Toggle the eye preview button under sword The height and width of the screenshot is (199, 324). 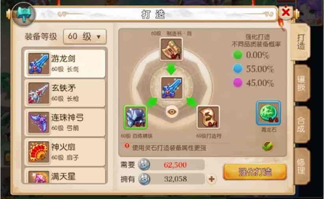[x=171, y=112]
